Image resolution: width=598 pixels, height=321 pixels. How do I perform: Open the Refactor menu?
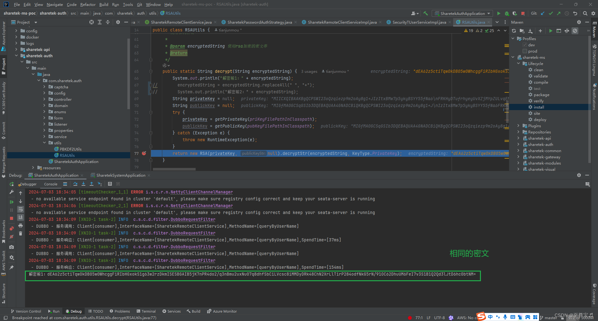pyautogui.click(x=88, y=4)
